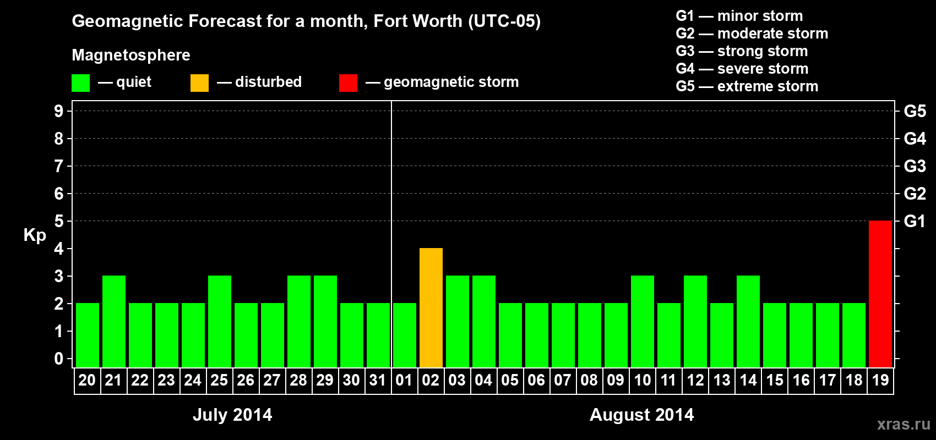Click the green bar for July 21

(x=114, y=322)
